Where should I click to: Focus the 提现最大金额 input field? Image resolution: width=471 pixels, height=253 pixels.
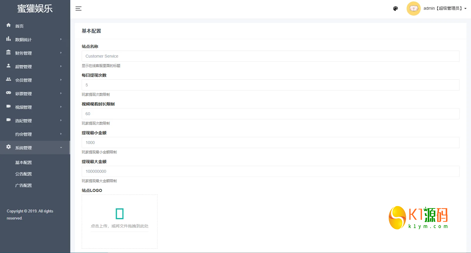pyautogui.click(x=270, y=171)
